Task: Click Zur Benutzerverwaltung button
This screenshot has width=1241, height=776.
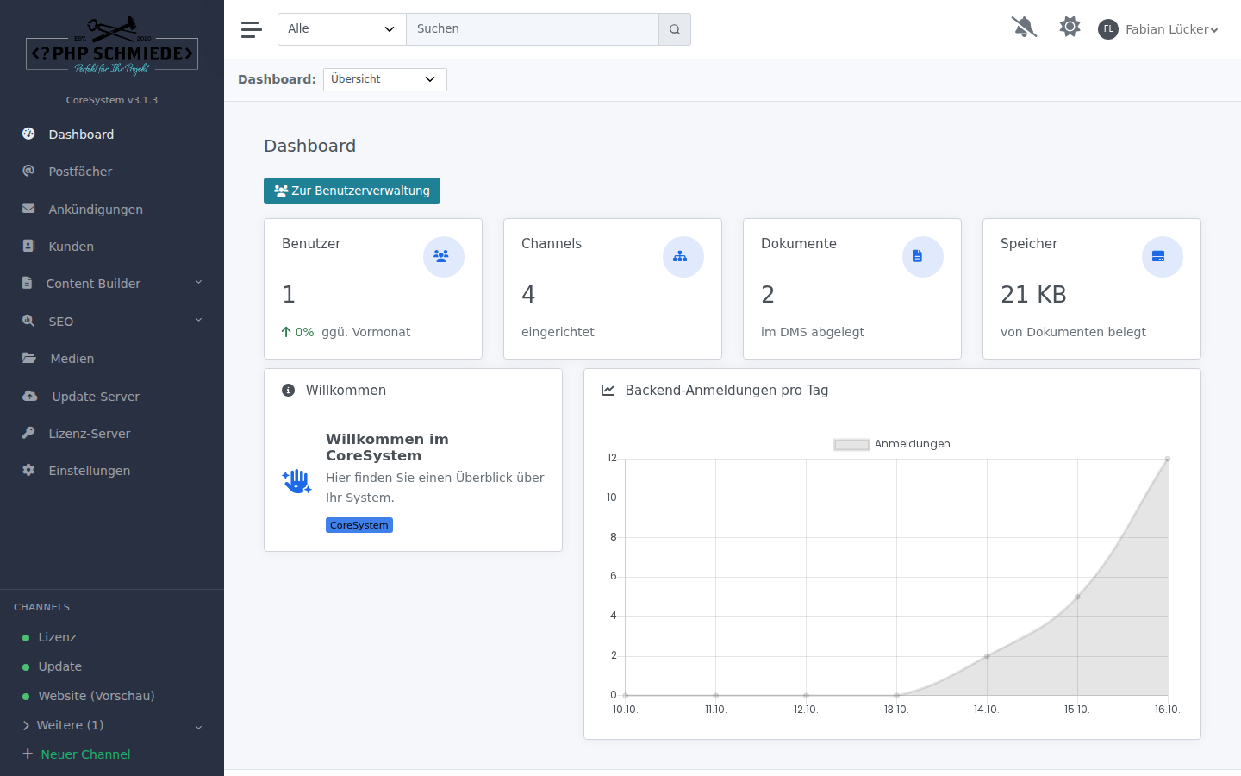Action: pyautogui.click(x=352, y=191)
